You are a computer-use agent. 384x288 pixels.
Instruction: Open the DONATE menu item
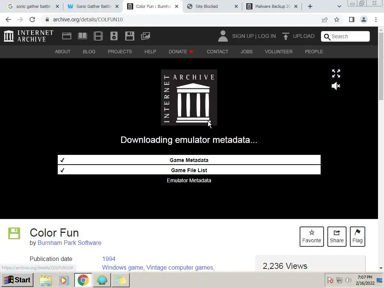pos(181,52)
